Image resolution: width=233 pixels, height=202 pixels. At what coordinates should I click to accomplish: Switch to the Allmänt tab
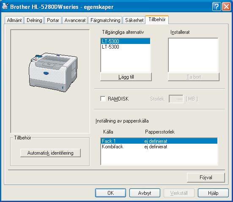(14, 20)
